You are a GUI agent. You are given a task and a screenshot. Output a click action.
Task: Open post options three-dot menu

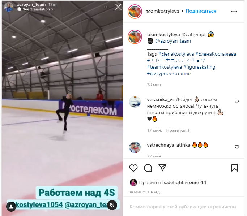tap(234, 12)
